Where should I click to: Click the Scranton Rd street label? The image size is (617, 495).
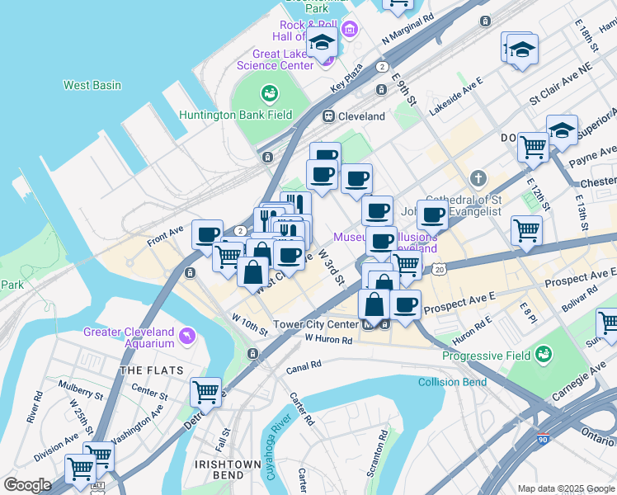pos(377,453)
